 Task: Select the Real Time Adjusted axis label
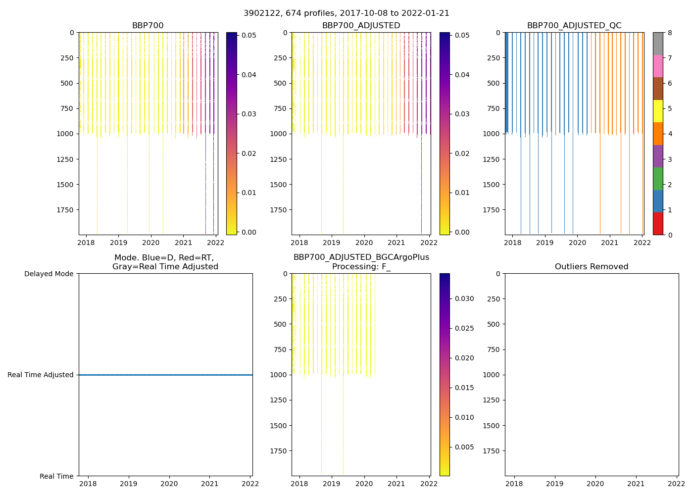(x=40, y=375)
